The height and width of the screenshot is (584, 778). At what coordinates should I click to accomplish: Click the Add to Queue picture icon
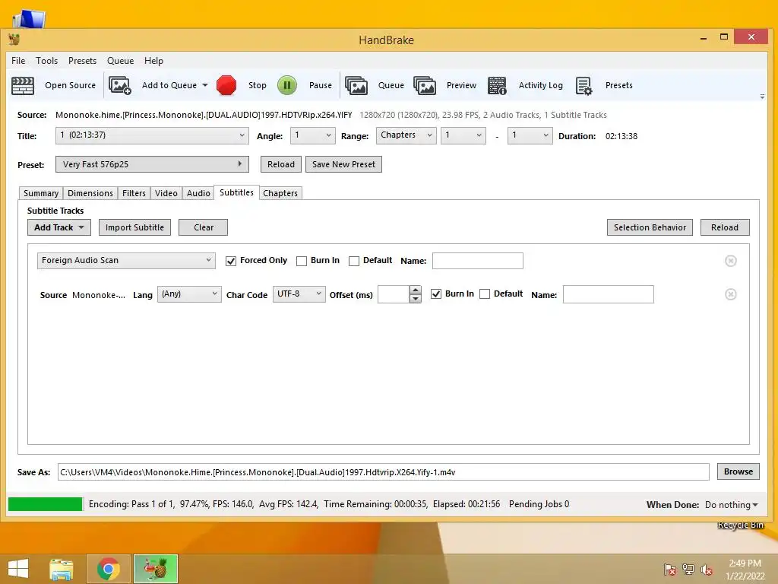[119, 85]
